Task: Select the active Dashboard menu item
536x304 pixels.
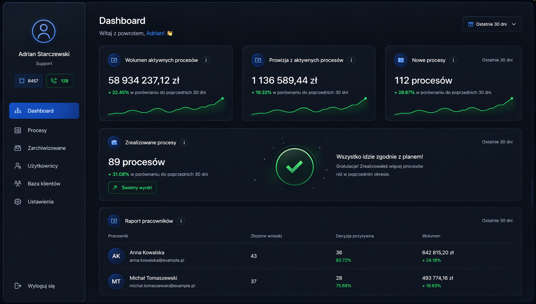Action: 44,111
